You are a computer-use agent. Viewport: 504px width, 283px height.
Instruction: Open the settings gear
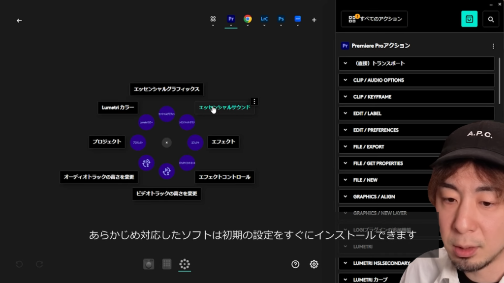(x=314, y=264)
